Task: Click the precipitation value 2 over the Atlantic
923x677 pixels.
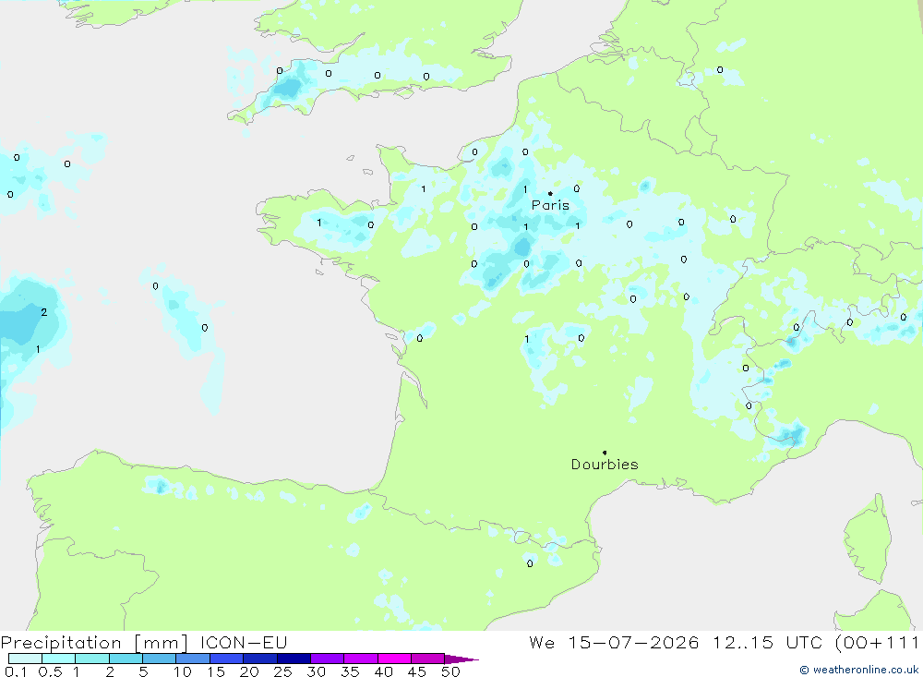Action: point(44,312)
